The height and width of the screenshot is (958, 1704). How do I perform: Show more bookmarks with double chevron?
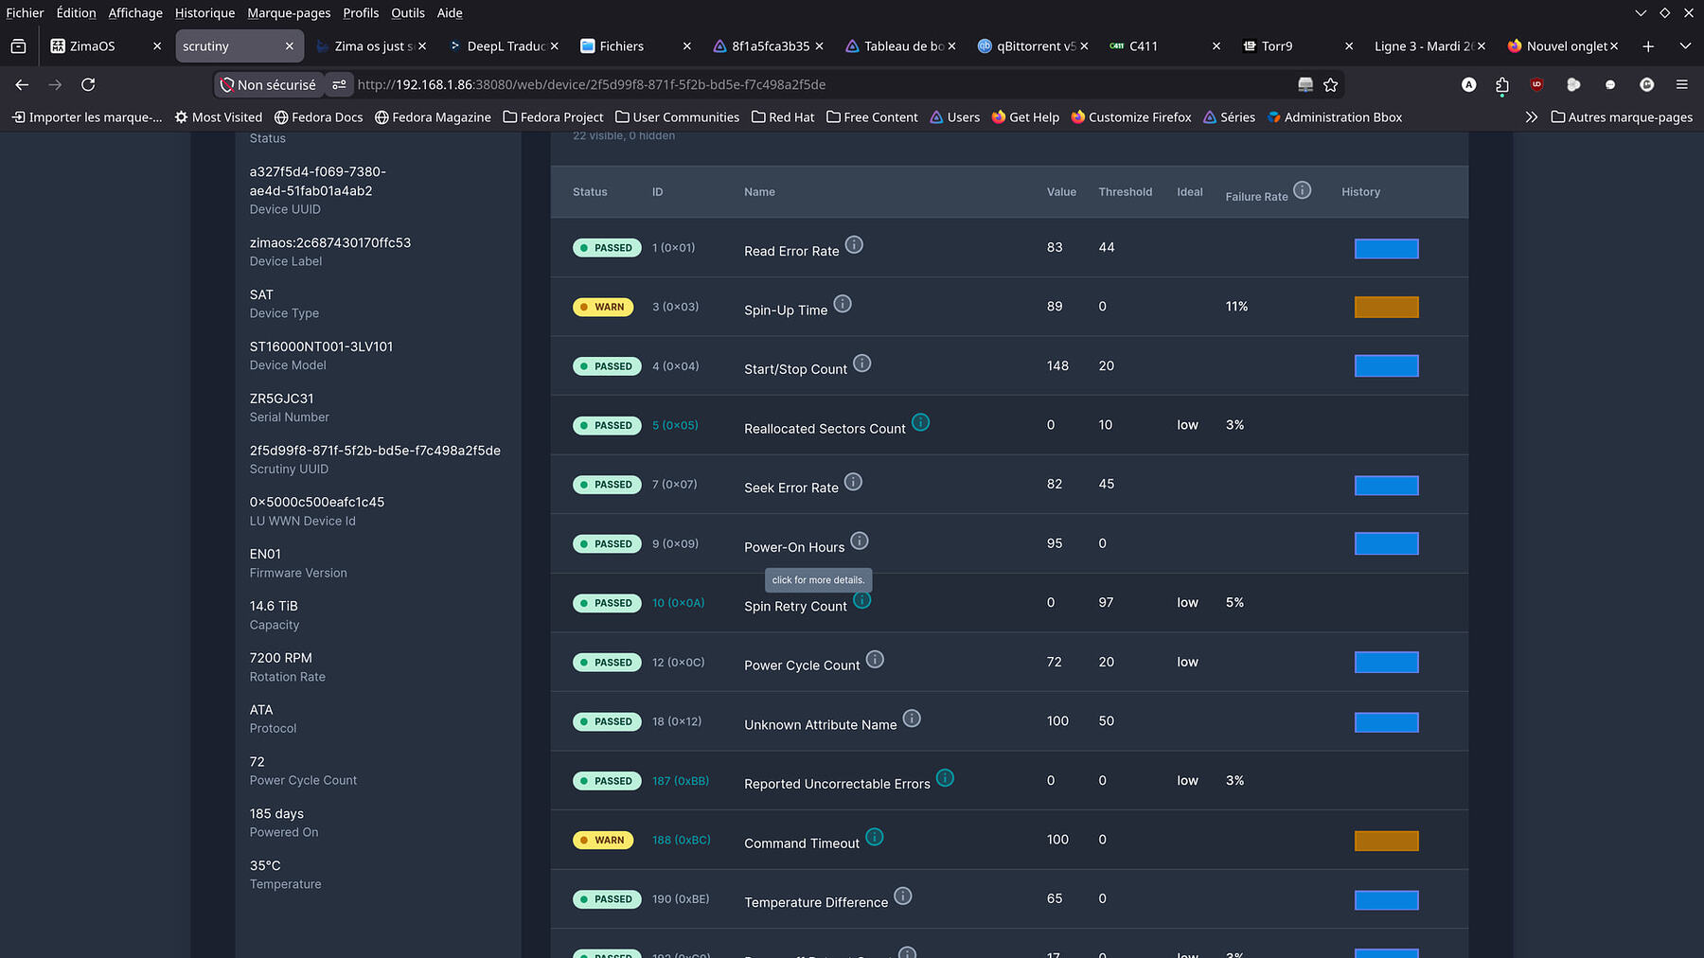[x=1531, y=117]
